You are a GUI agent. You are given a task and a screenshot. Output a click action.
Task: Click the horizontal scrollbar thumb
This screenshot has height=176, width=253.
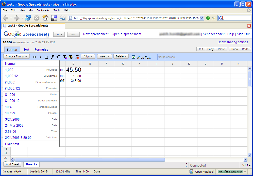[90, 160]
